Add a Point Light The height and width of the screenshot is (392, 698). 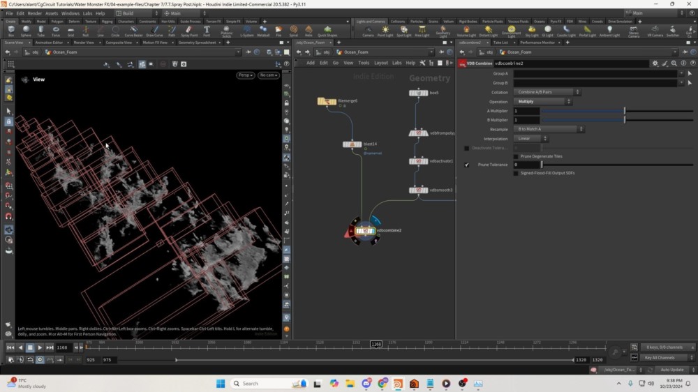(385, 31)
